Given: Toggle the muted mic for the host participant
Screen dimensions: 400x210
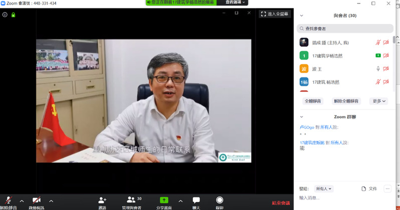Looking at the screenshot, I should 378,42.
